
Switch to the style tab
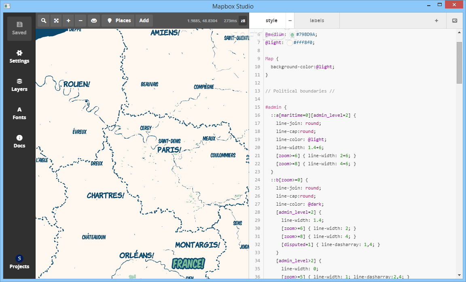[271, 21]
